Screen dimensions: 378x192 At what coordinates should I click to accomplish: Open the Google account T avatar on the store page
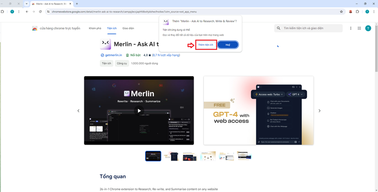click(368, 28)
